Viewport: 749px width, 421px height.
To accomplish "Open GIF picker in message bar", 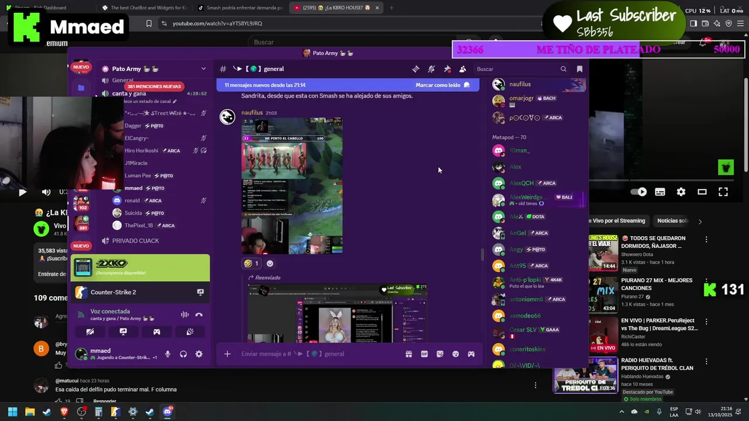I will (x=424, y=354).
